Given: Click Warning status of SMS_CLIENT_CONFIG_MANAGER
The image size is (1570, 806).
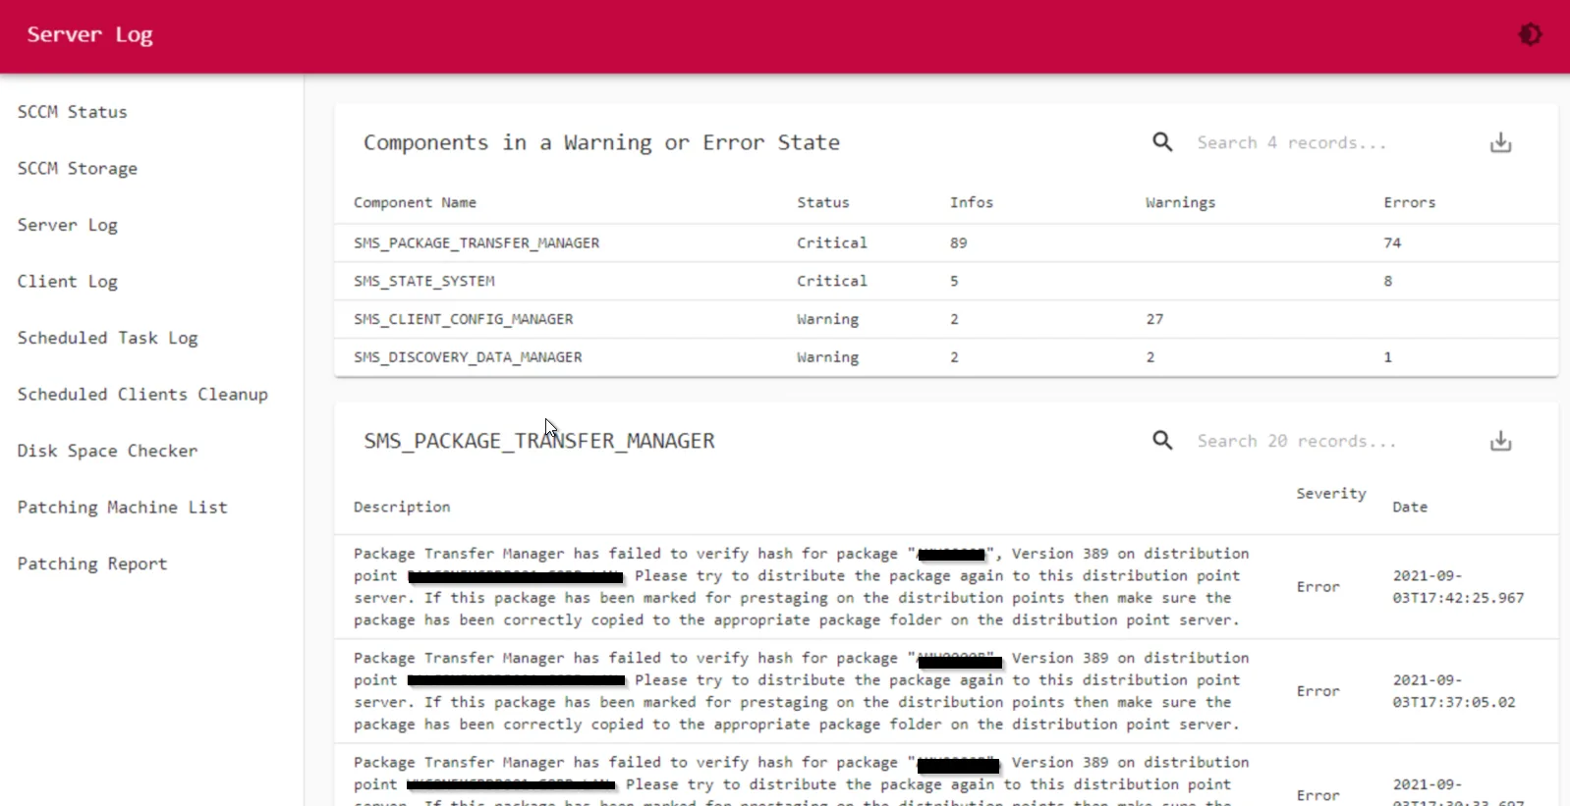Looking at the screenshot, I should pyautogui.click(x=827, y=319).
